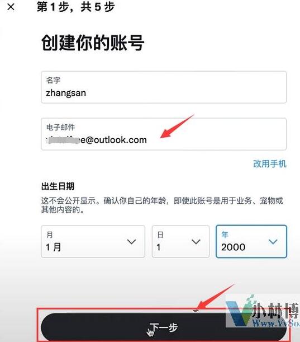Open the 月 month selector showing 1月

pyautogui.click(x=93, y=241)
